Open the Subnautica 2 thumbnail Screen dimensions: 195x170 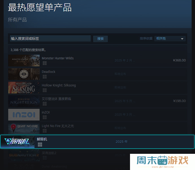pos(24,155)
